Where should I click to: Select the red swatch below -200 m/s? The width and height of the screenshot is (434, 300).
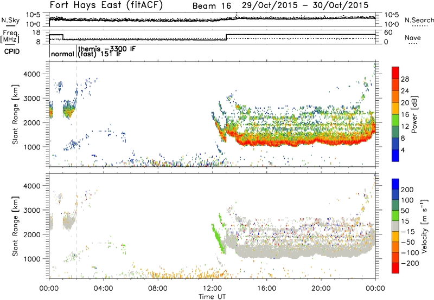(395, 268)
